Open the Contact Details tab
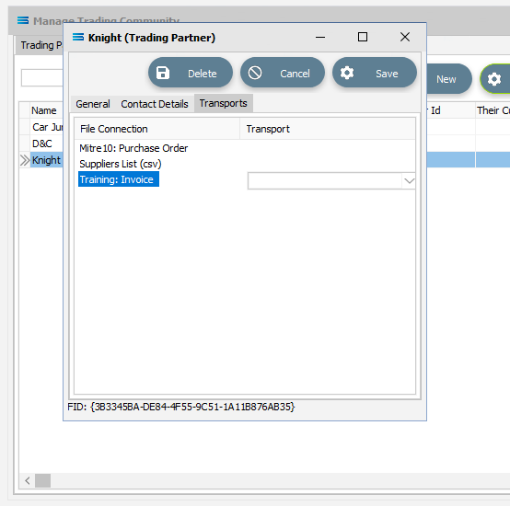The height and width of the screenshot is (506, 510). tap(155, 104)
